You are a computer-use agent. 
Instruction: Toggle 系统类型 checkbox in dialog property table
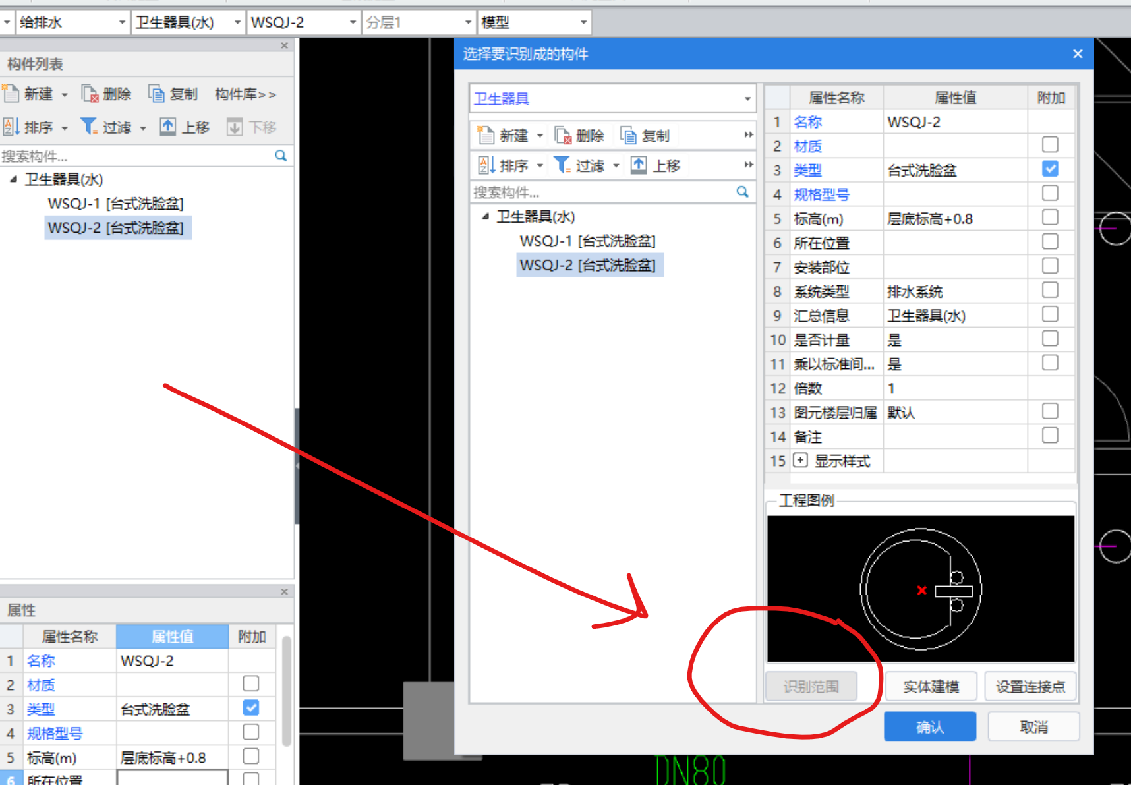click(1050, 290)
